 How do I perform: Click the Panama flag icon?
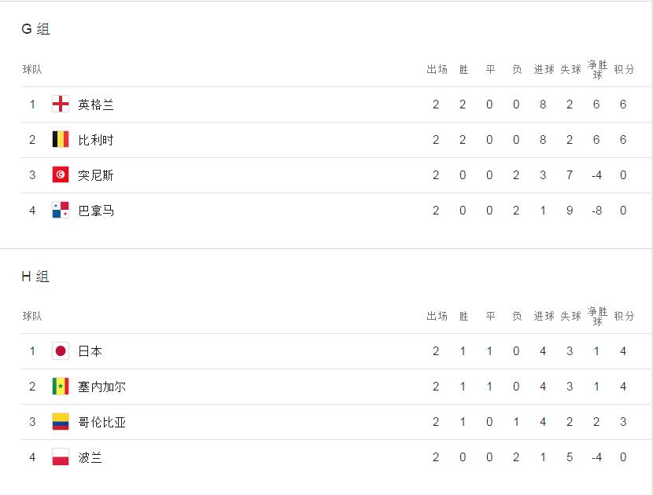point(61,210)
